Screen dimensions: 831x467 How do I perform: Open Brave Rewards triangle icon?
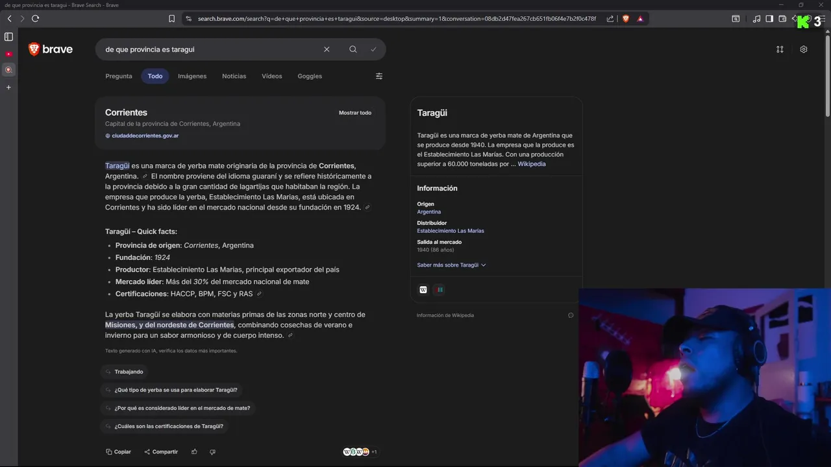coord(640,19)
